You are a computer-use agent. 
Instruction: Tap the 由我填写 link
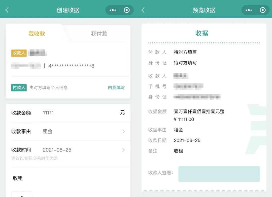click(116, 87)
